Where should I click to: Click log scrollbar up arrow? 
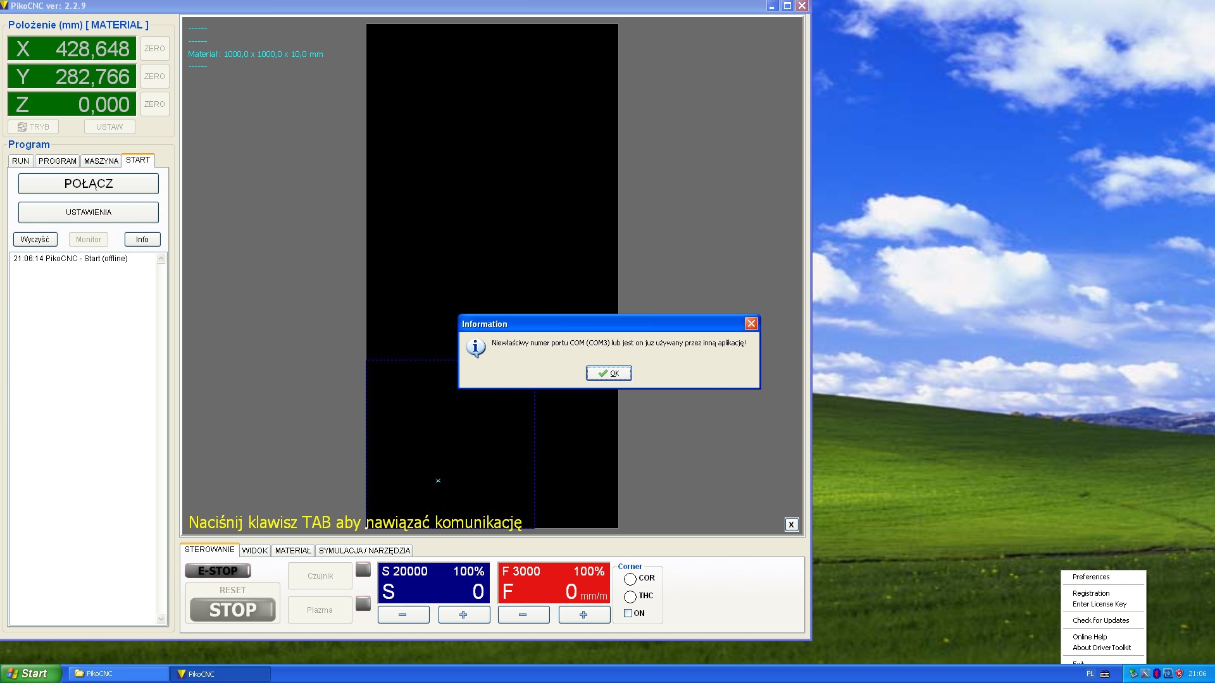[161, 259]
